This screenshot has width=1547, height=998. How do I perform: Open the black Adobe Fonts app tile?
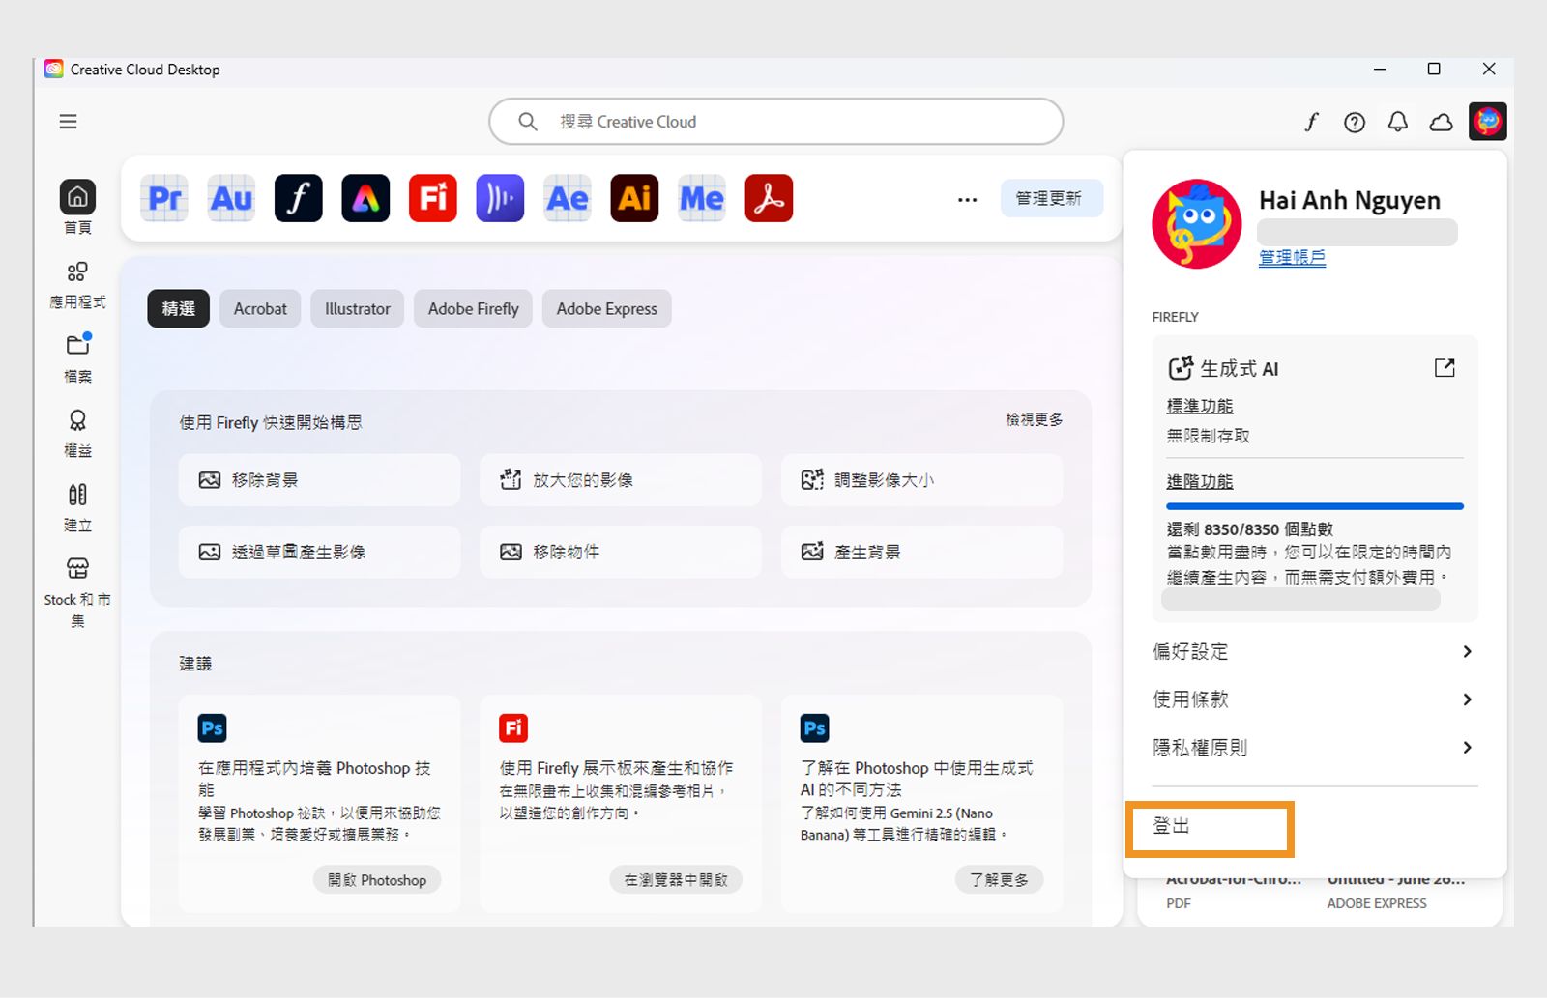[299, 198]
